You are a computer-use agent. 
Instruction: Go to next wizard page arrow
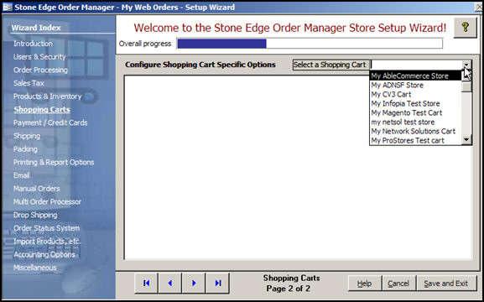tap(194, 283)
